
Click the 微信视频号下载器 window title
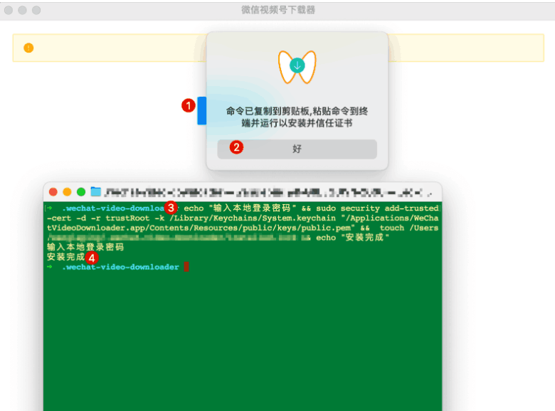(278, 10)
